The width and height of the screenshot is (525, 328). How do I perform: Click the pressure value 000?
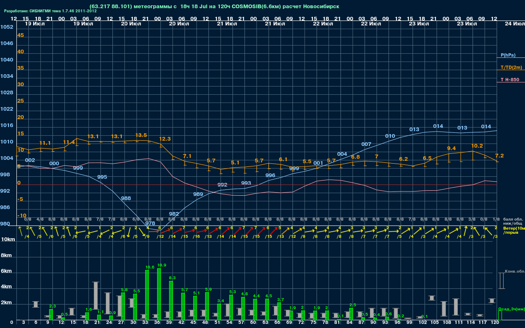(54, 164)
